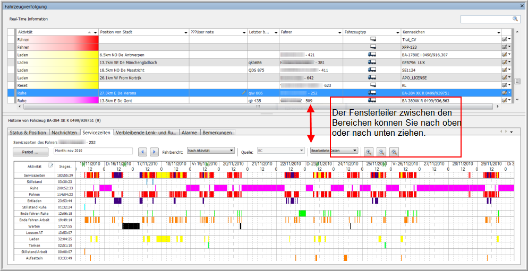Screen dimensions: 528x271
Task: Open the Alarme tab
Action: click(189, 133)
